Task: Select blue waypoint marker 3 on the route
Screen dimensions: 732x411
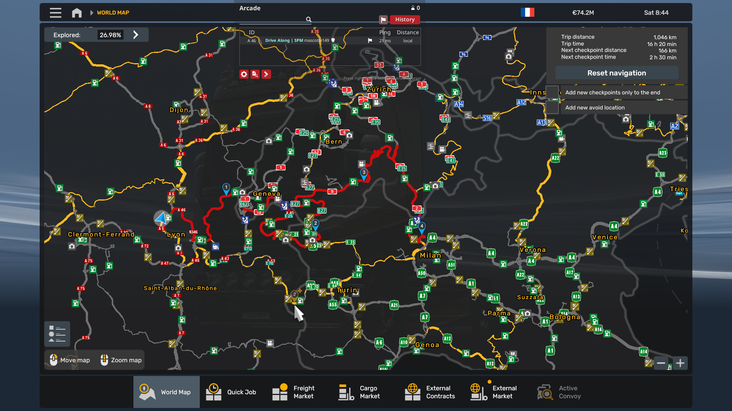Action: coord(364,174)
